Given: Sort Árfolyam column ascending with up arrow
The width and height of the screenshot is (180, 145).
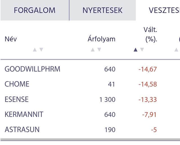Looking at the screenshot, I should [x=93, y=50].
